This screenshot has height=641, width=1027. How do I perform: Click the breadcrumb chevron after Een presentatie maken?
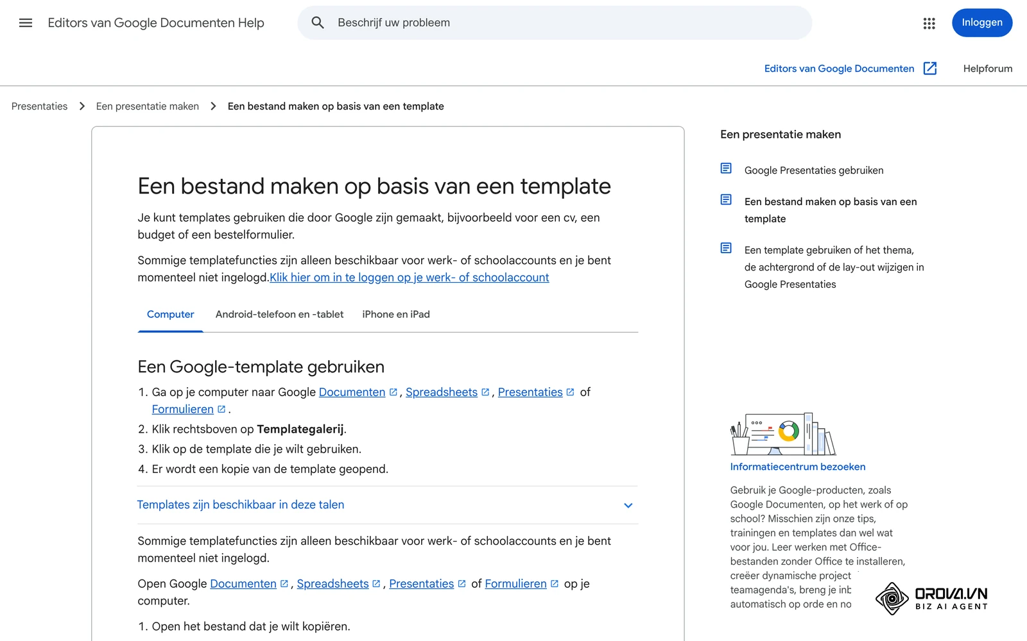click(213, 106)
